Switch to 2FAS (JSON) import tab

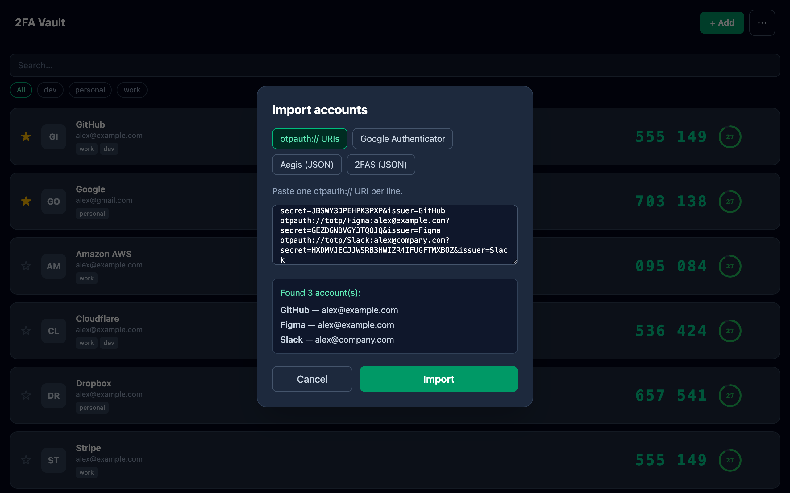pyautogui.click(x=381, y=164)
